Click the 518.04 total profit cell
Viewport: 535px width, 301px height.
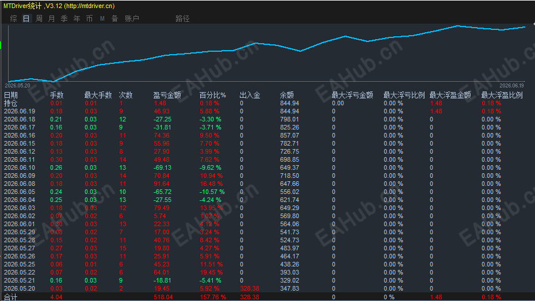[x=163, y=297]
